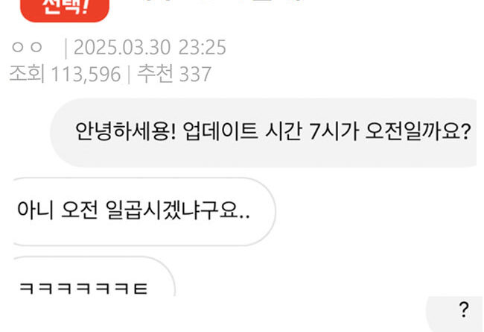Screen dimensions: 484x332
Task: Click the 조회 label
Action: 27,74
